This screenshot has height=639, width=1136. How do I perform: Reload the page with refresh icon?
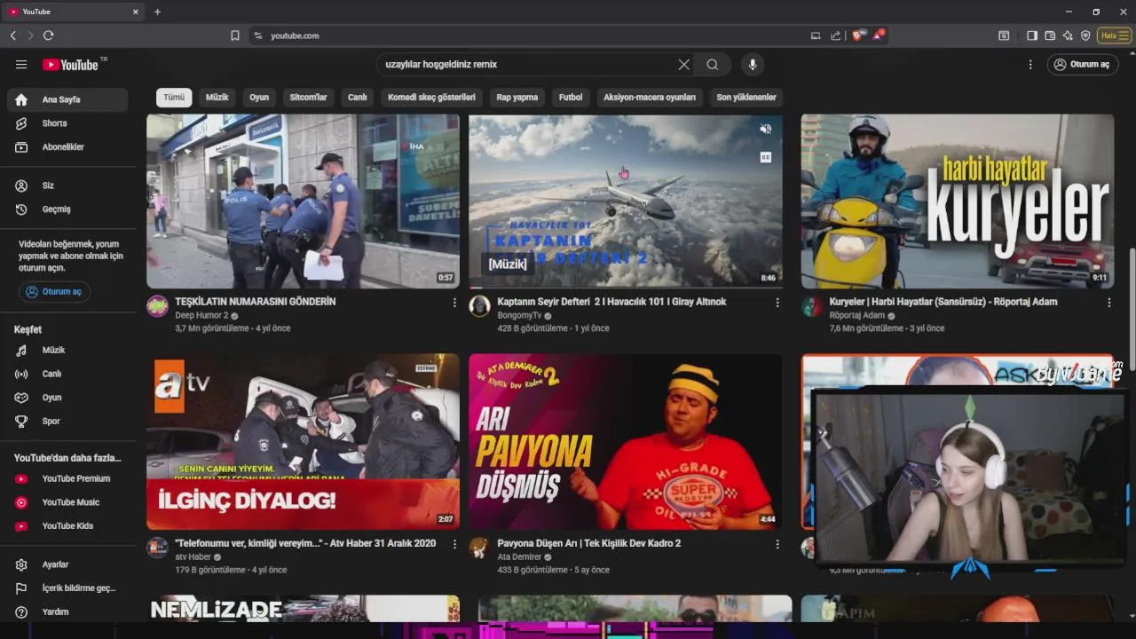pos(48,35)
